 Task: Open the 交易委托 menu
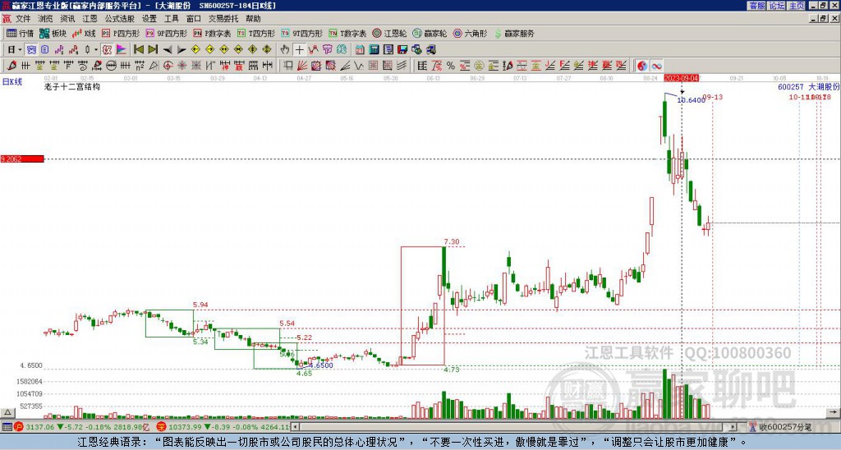point(223,19)
